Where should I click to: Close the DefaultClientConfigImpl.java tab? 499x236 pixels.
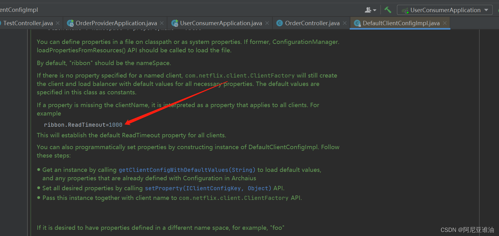(x=445, y=23)
